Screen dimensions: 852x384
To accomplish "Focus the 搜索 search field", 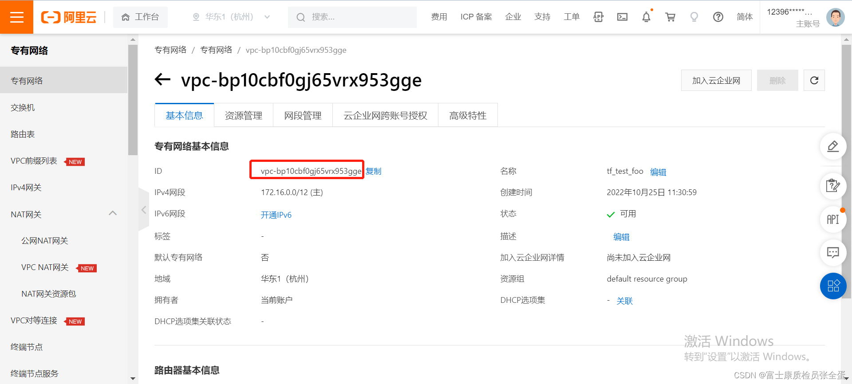I will (352, 17).
